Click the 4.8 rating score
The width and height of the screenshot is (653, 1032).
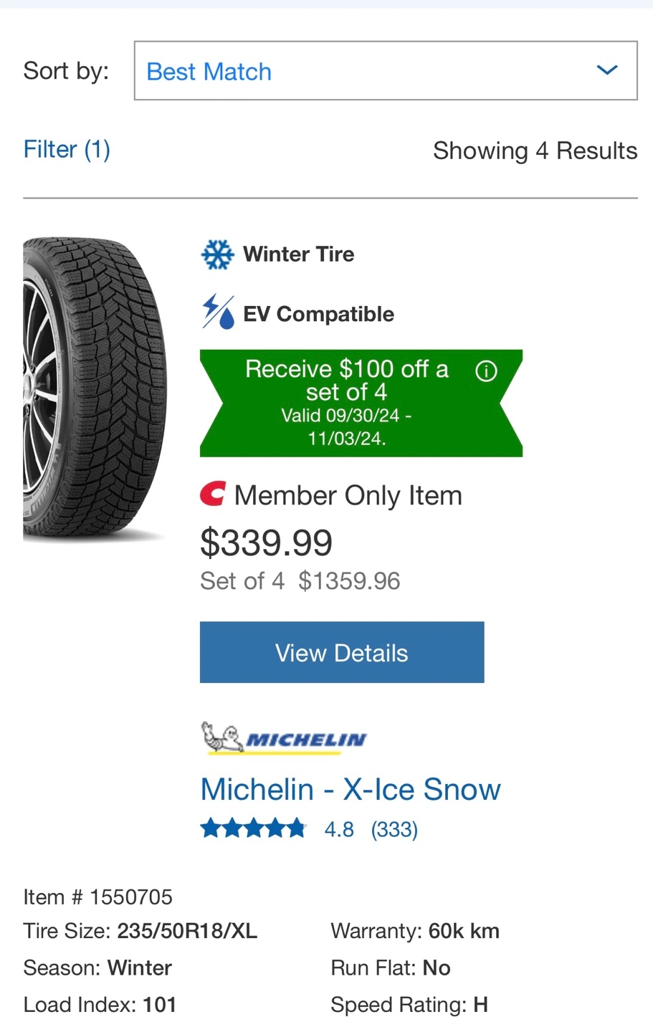click(x=339, y=829)
